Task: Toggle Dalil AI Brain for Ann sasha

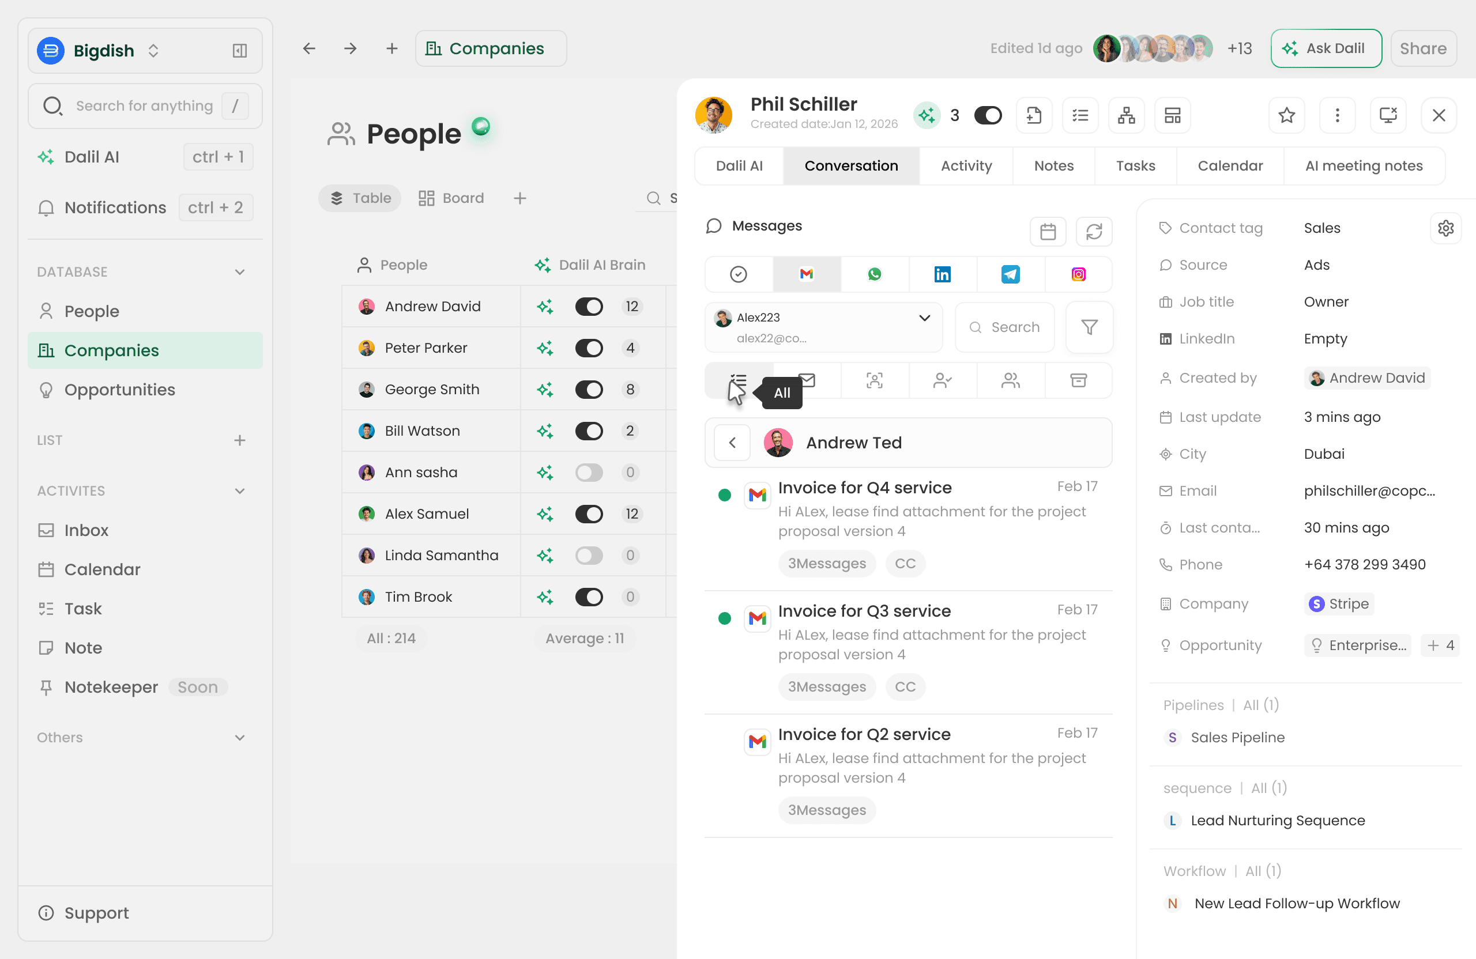Action: [x=589, y=473]
